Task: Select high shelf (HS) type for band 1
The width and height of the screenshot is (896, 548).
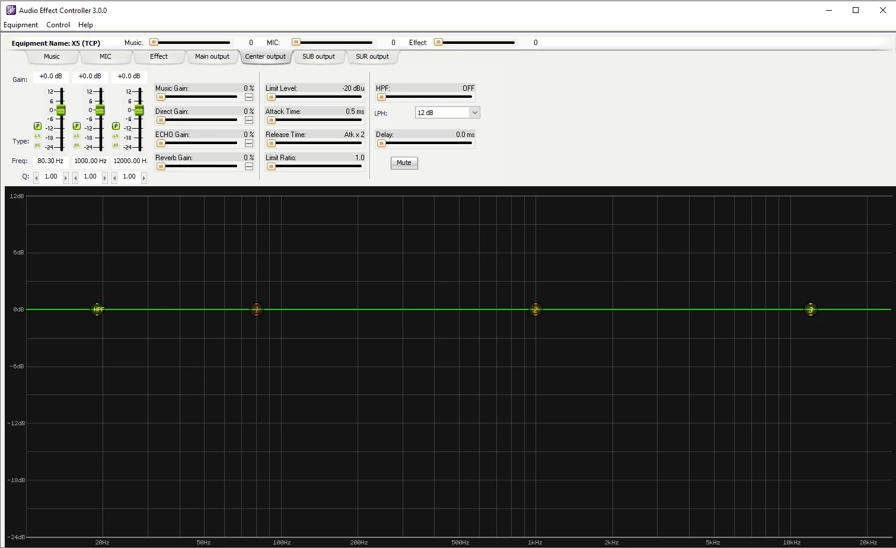Action: pos(37,145)
